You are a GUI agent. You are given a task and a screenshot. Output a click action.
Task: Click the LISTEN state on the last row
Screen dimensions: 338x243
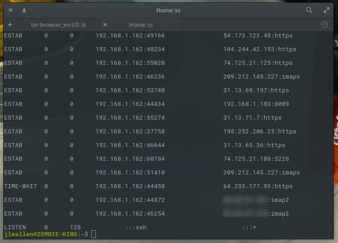tap(15, 227)
